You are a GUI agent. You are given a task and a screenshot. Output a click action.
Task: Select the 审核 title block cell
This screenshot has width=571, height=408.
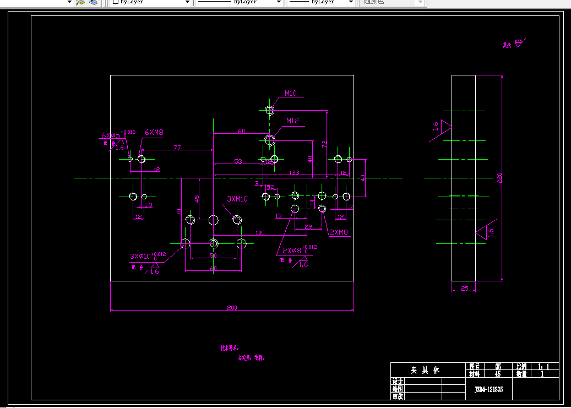click(398, 396)
